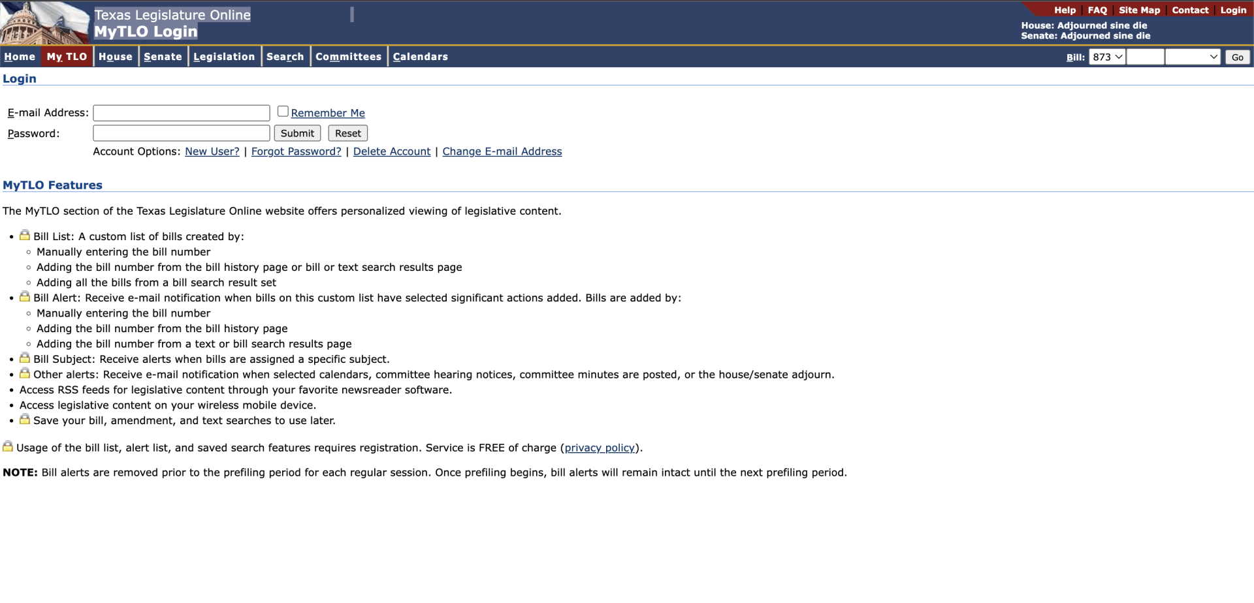
Task: Open the Help link in header
Action: [x=1065, y=10]
